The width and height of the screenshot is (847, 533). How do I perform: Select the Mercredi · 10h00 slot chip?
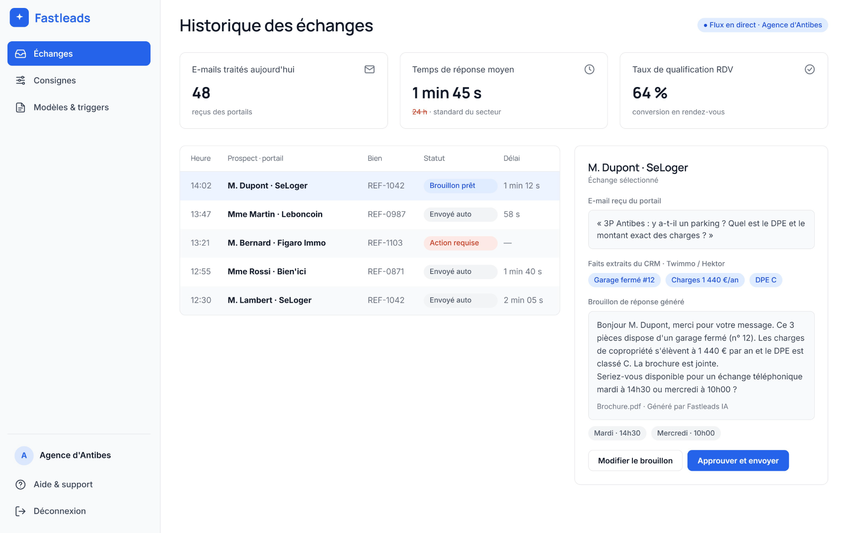click(686, 433)
